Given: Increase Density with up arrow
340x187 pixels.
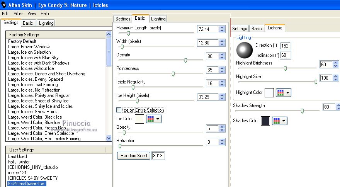Looking at the screenshot, I should [222, 54].
